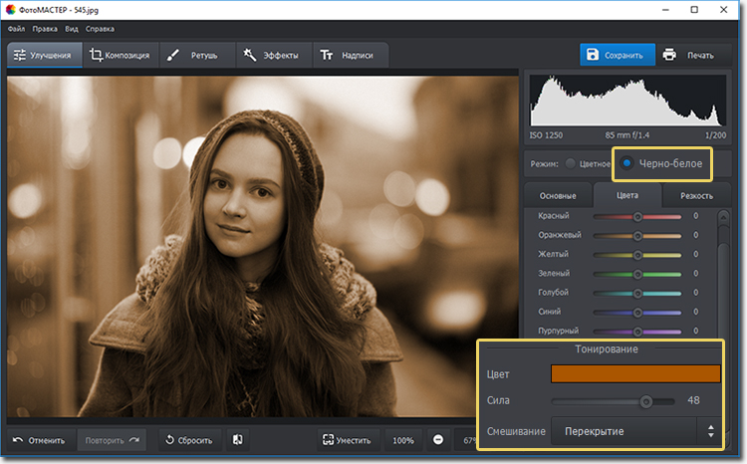747x464 pixels.
Task: Toggle the before/after compare icon
Action: click(238, 440)
